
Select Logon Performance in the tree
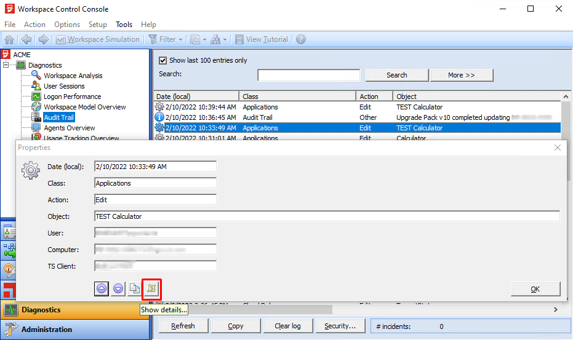click(72, 97)
